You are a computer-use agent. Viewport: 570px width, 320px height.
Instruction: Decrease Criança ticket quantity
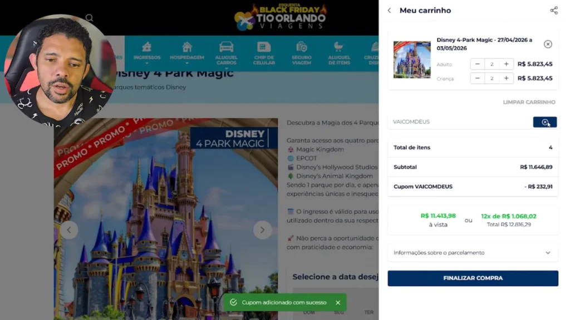click(x=477, y=78)
